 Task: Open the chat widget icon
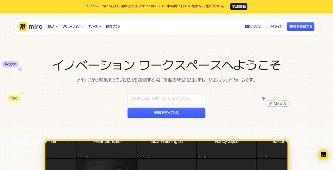323,154
